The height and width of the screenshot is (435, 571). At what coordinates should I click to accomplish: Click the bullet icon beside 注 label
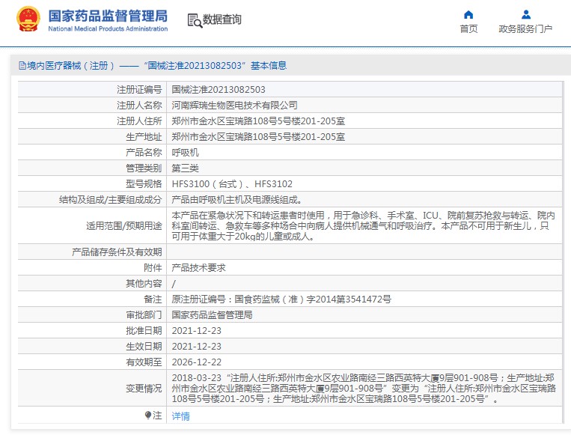point(147,415)
